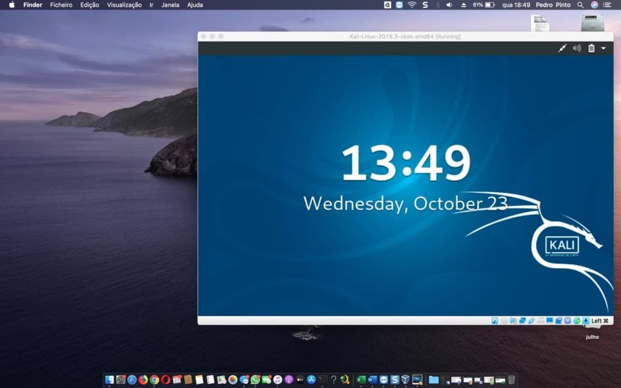
Task: Click the USB devices icon in the VM status bar
Action: 531,319
